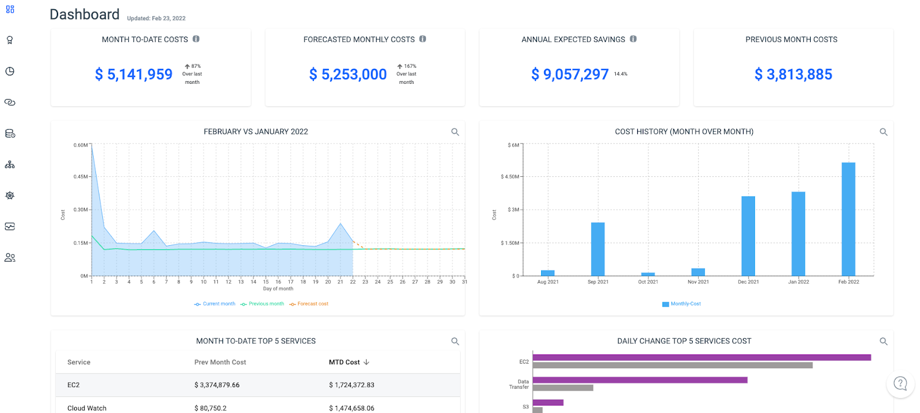Open the hierarchy organization icon in sidebar
Image resolution: width=920 pixels, height=413 pixels.
[x=10, y=164]
